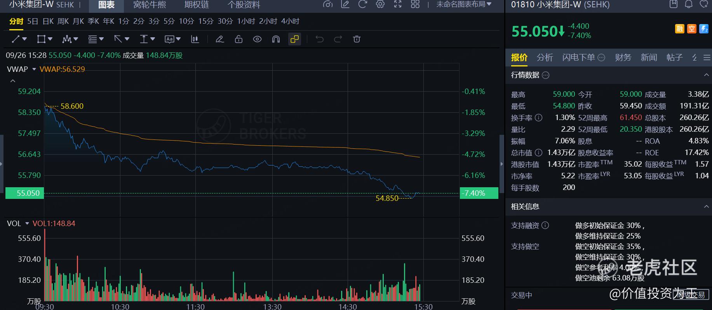Open the 财务 tab in quote panel

pos(623,57)
